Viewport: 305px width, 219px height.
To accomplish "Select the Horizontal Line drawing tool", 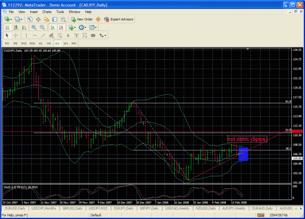I will coord(35,36).
